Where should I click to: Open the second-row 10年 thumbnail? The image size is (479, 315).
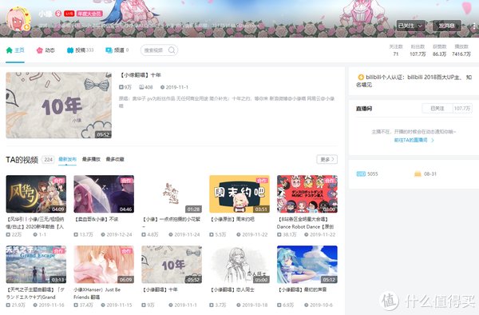(172, 265)
